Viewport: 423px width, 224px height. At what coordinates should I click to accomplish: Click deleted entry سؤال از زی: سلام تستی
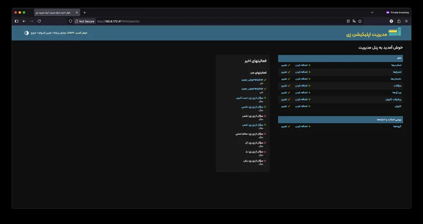pyautogui.click(x=250, y=134)
